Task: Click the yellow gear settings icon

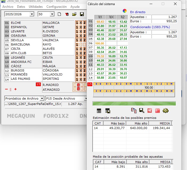Action: 165,110
